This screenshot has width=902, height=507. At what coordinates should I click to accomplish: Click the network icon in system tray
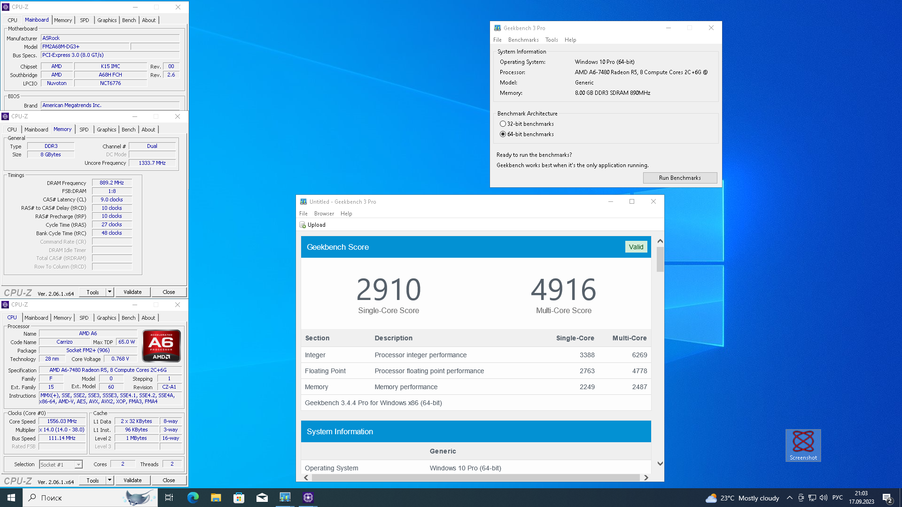point(812,498)
